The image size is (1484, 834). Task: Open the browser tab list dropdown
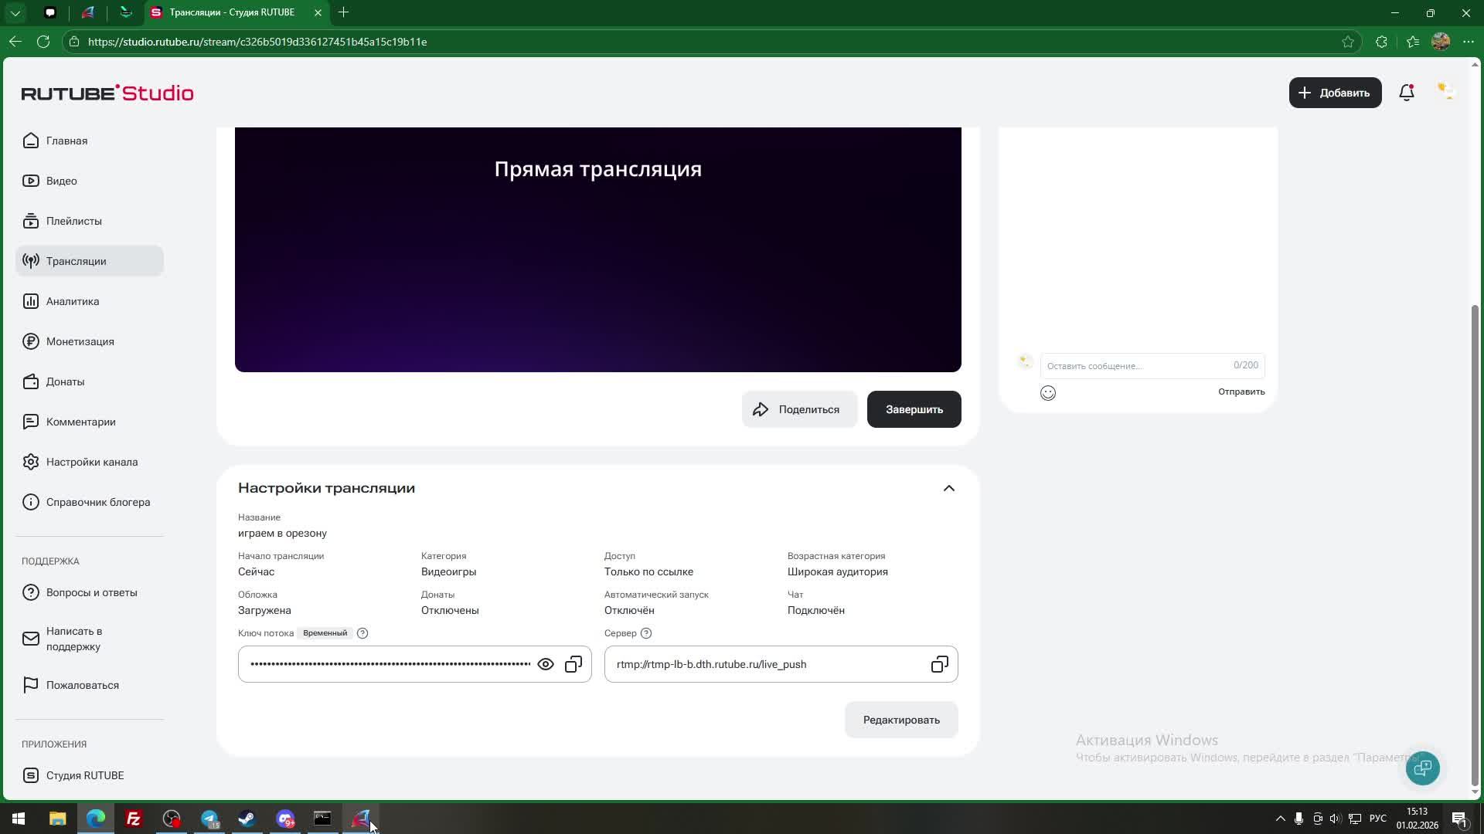(15, 12)
